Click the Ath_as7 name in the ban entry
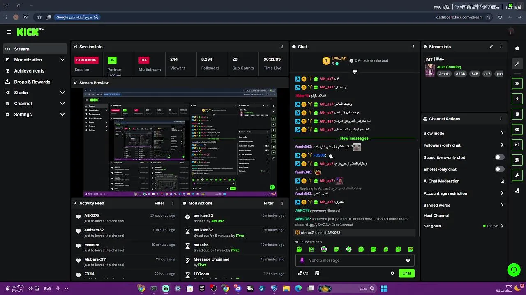The height and width of the screenshot is (295, 526). tap(217, 221)
